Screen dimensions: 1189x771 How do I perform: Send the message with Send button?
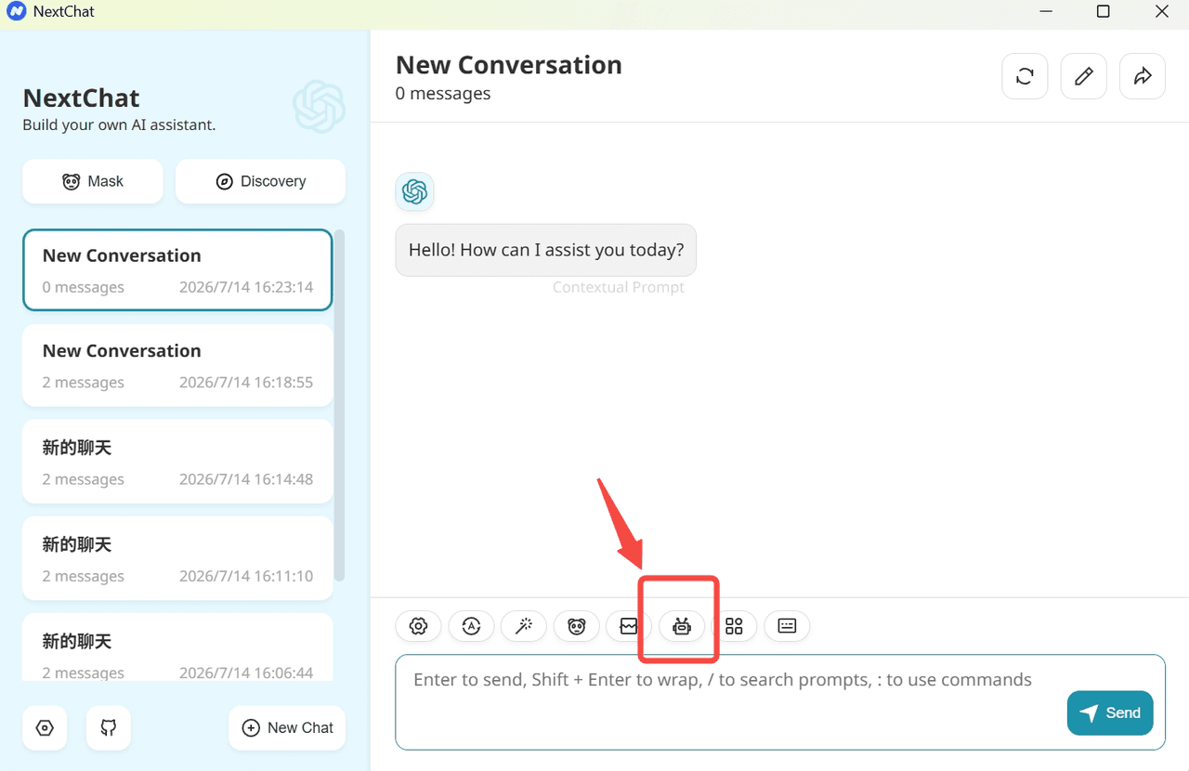(x=1110, y=712)
